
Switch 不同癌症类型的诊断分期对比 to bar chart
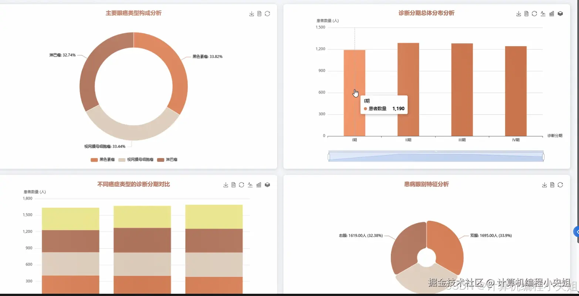[259, 185]
